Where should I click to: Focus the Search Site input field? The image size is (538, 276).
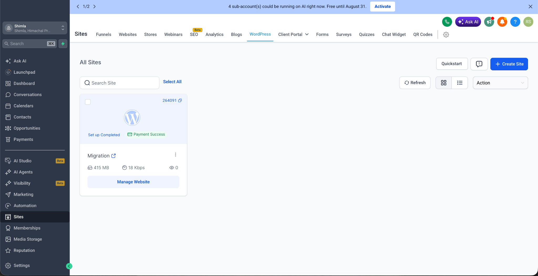pos(120,83)
